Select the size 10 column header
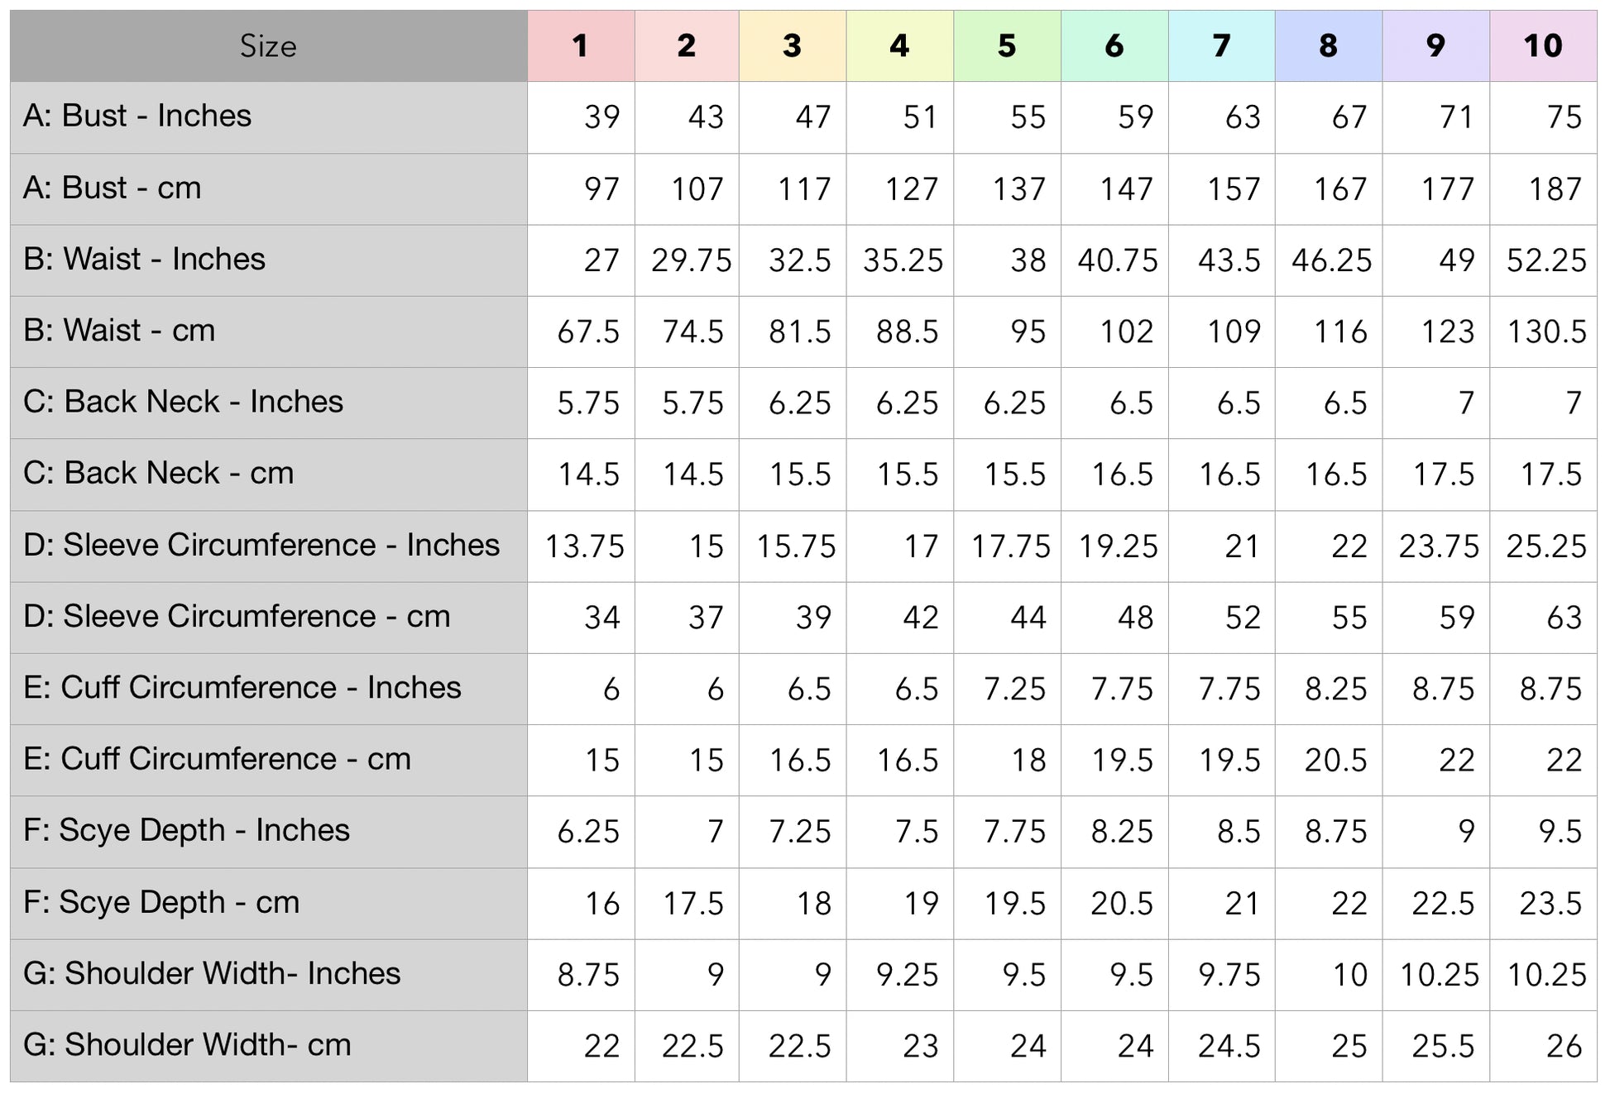This screenshot has width=1610, height=1093. 1542,46
